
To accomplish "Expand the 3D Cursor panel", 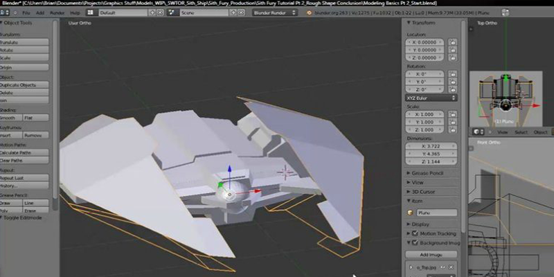I will coord(409,192).
